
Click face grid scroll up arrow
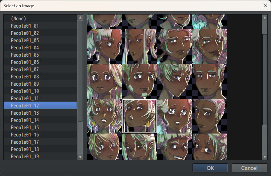tap(264, 17)
